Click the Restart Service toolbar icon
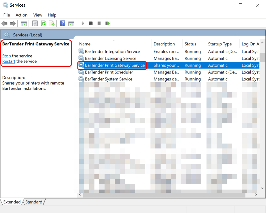The height and width of the screenshot is (213, 266). [x=107, y=23]
